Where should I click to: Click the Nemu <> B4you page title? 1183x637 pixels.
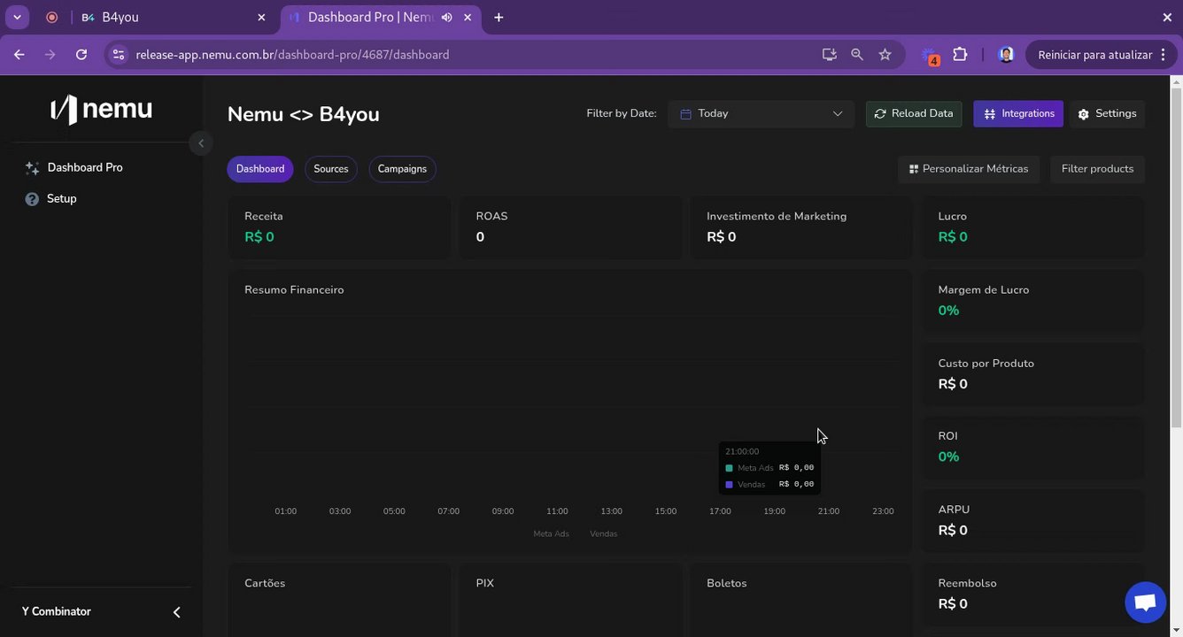(x=304, y=114)
